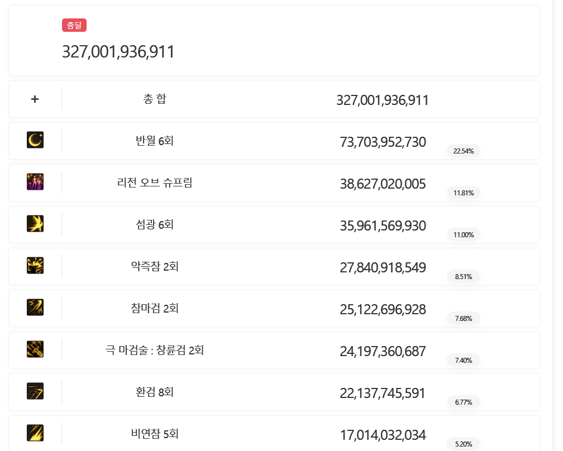Click the 리전 오브 슈프림 skill icon
Viewport: 563px width, 451px height.
35,182
